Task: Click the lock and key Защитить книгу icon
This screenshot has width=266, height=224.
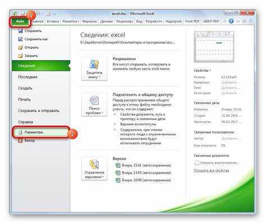Action: click(94, 65)
